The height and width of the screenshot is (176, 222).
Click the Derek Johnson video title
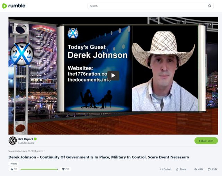[x=99, y=157]
